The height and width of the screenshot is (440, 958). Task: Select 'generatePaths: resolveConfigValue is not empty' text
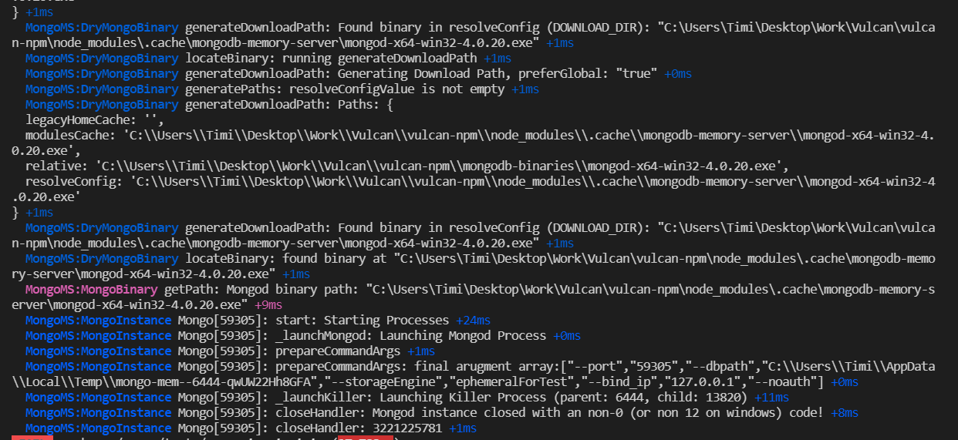tap(346, 89)
